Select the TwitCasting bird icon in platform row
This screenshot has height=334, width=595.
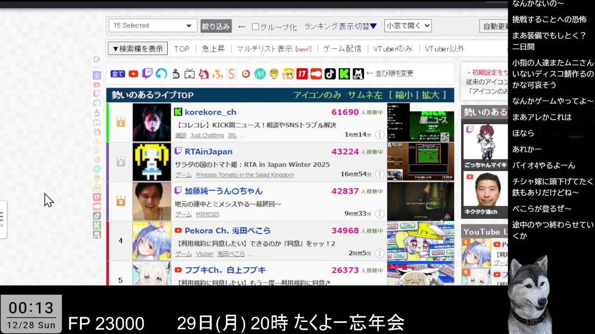click(x=176, y=74)
